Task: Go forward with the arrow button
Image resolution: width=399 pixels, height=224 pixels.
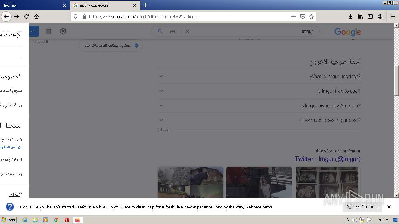Action: click(x=17, y=16)
